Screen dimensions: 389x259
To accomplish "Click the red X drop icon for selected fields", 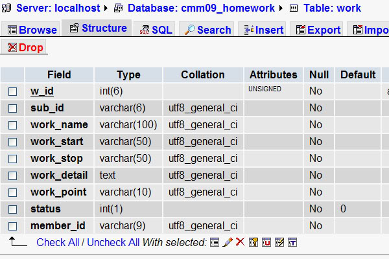I will [240, 242].
